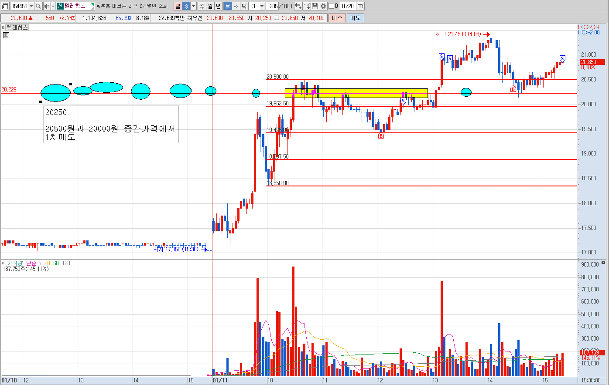Screen dimensions: 609x385
Task: Click the 20,229 red price label at left
Action: (9, 89)
